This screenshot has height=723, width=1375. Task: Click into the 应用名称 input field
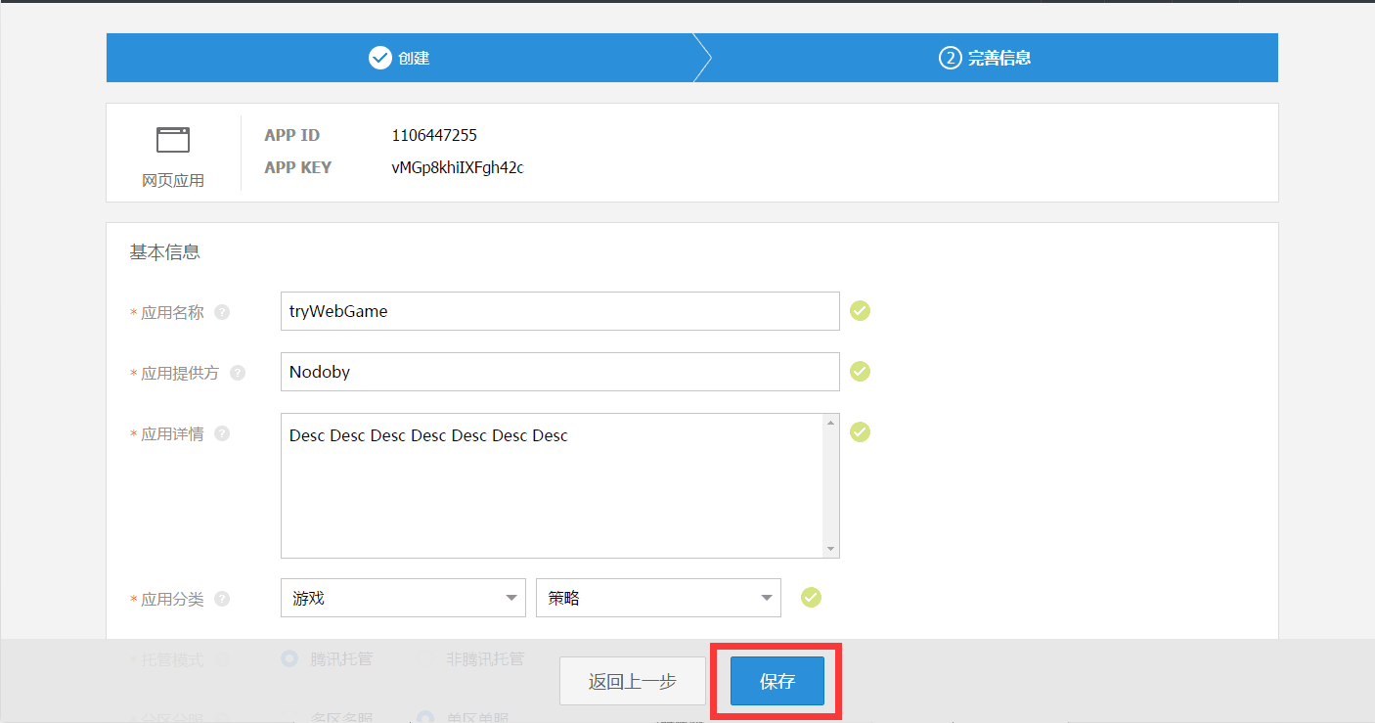(558, 311)
